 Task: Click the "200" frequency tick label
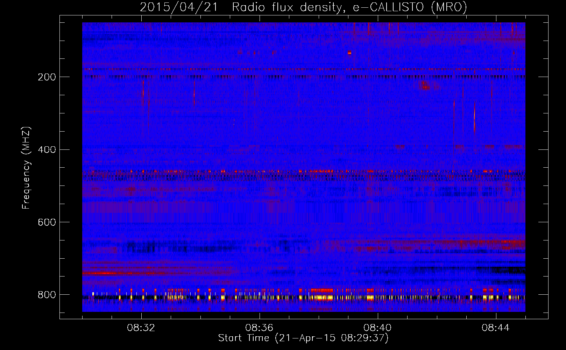(47, 77)
